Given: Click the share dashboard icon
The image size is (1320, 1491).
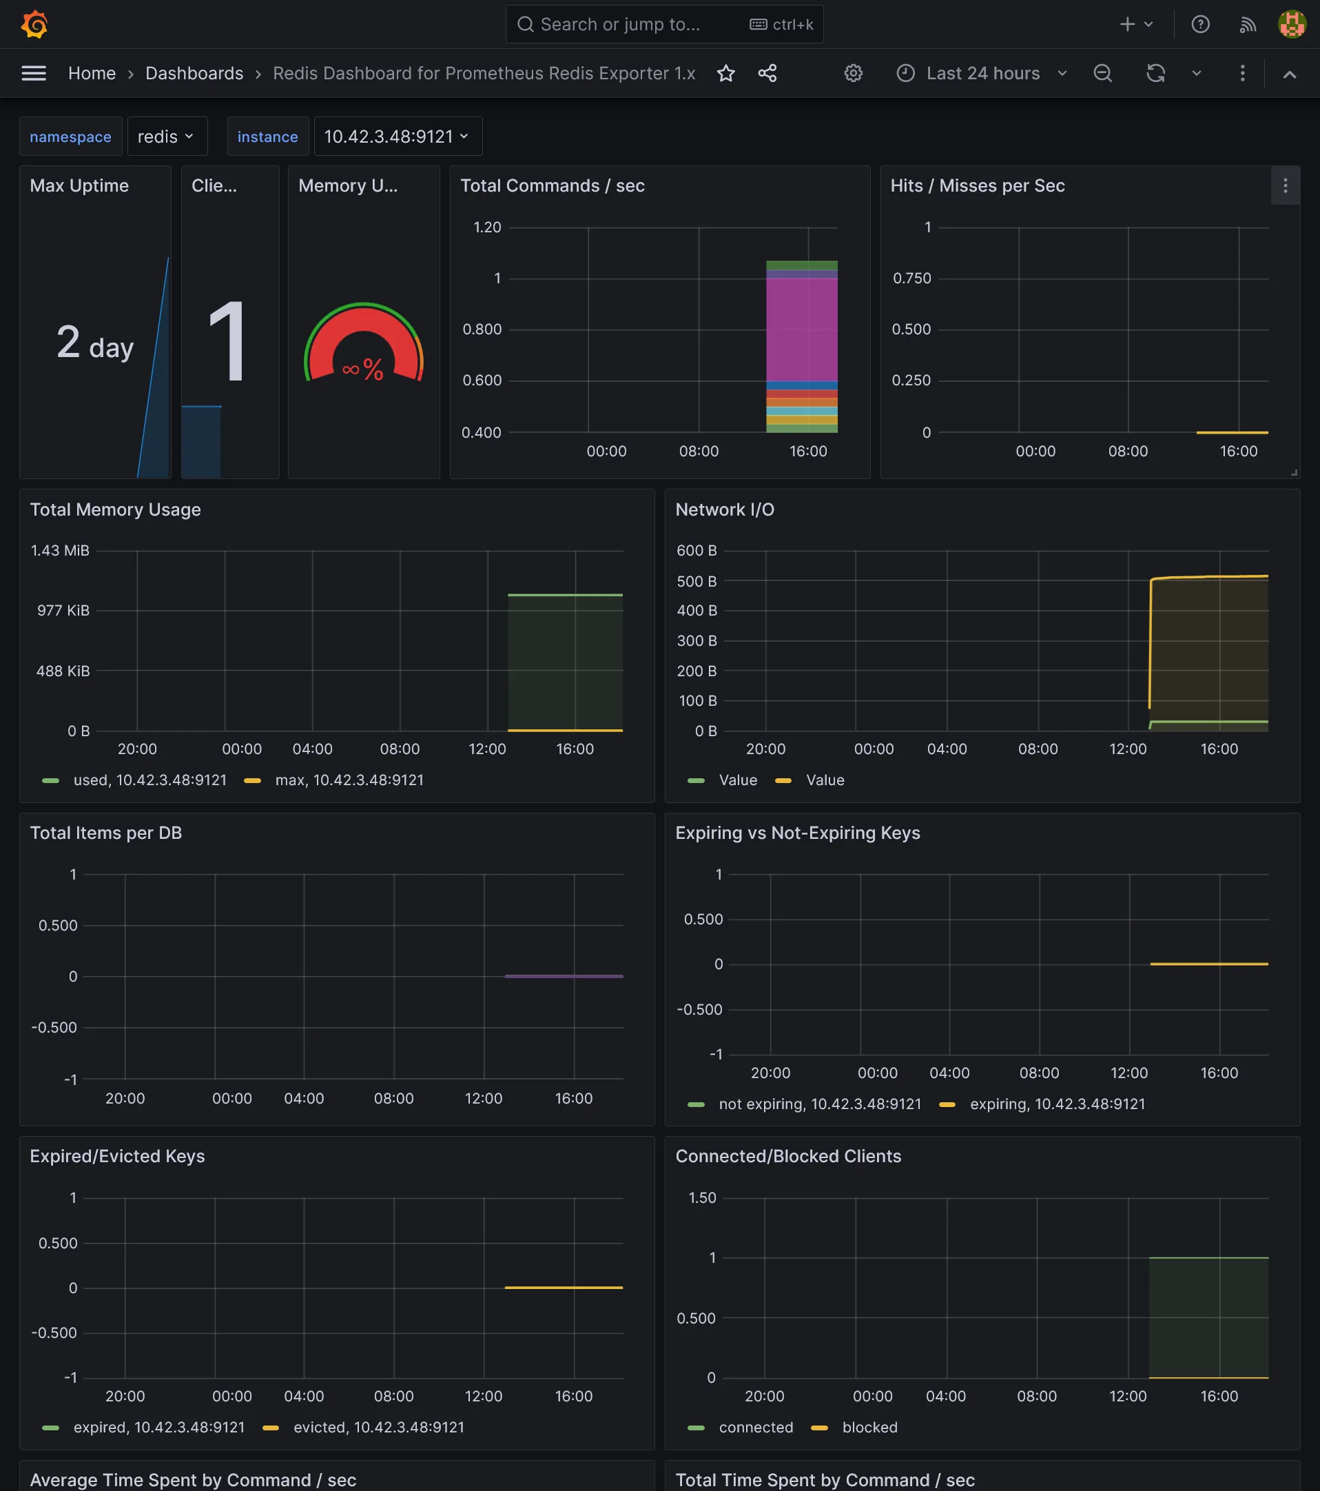Looking at the screenshot, I should [767, 73].
